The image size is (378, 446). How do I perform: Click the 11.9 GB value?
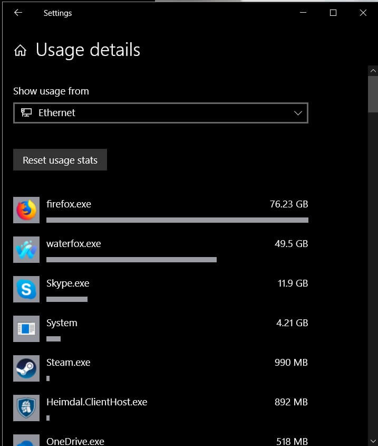(x=293, y=283)
